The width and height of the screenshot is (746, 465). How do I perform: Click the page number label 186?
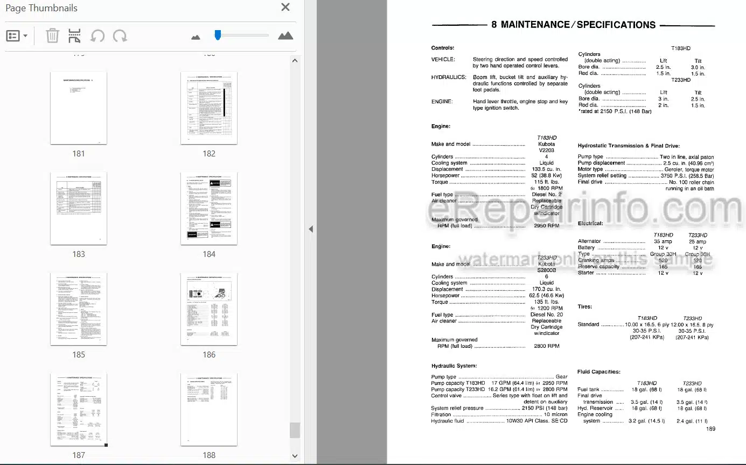[x=209, y=355]
